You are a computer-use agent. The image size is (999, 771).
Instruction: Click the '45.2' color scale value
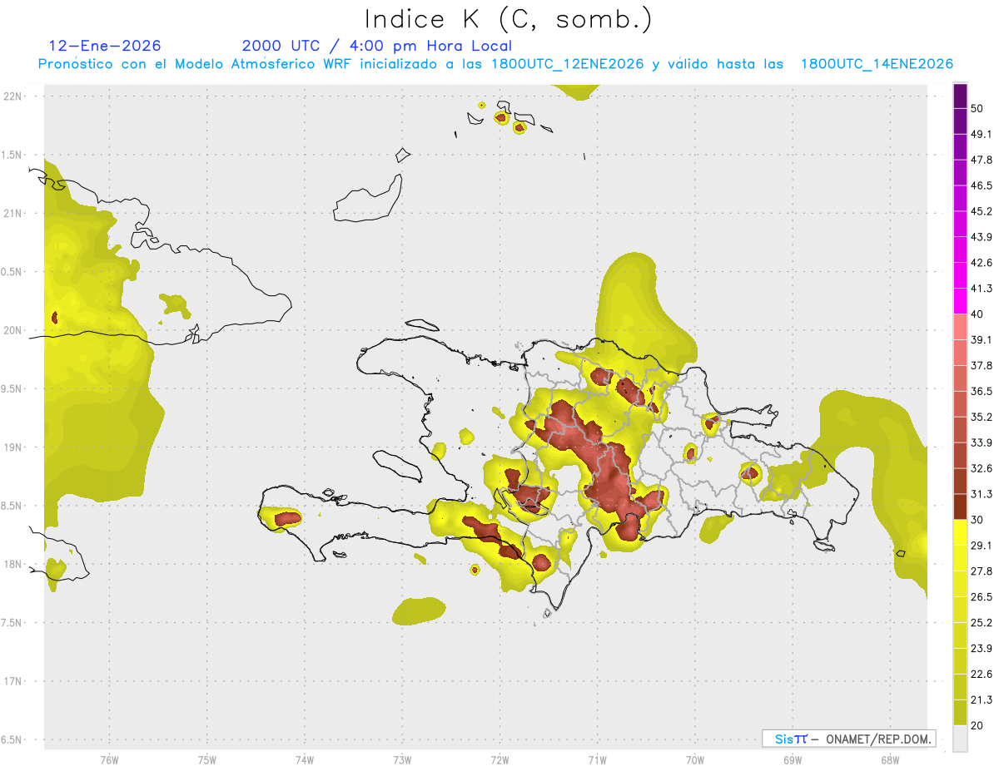tap(982, 211)
